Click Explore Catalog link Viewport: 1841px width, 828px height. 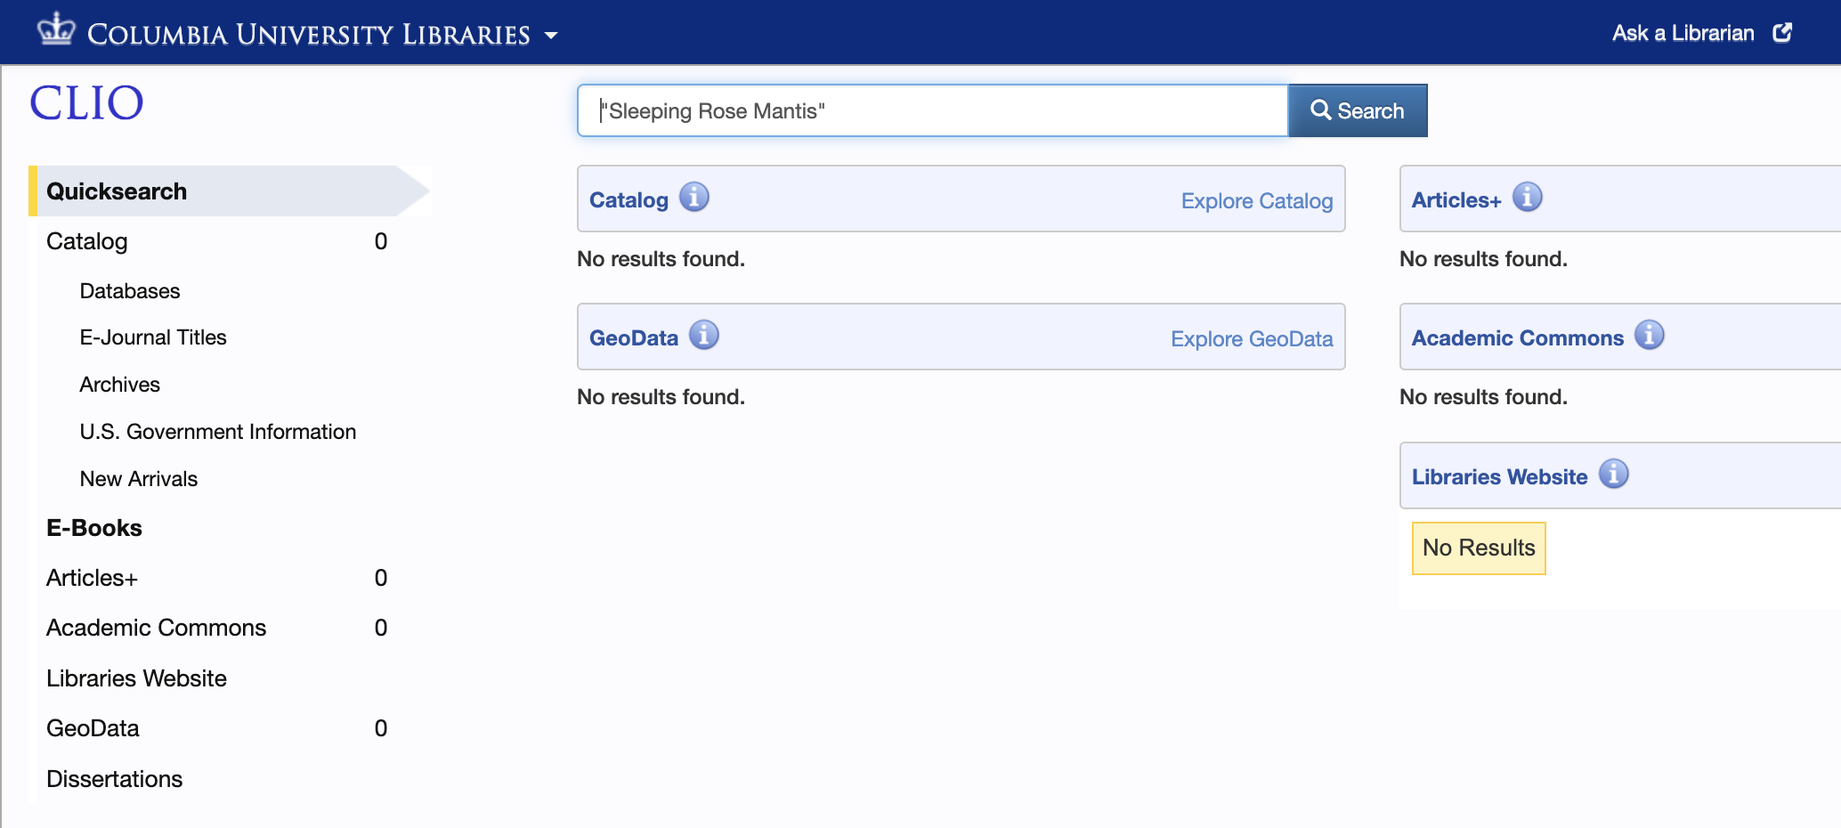[x=1257, y=201]
